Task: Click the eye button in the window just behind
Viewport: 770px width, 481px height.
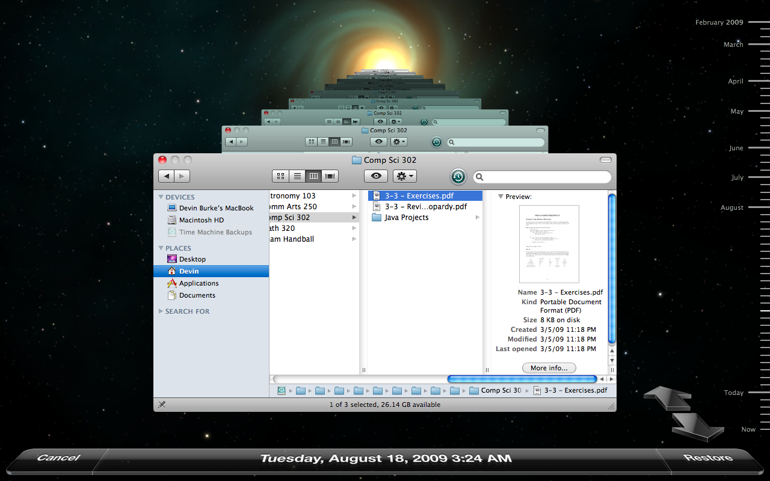Action: click(378, 142)
